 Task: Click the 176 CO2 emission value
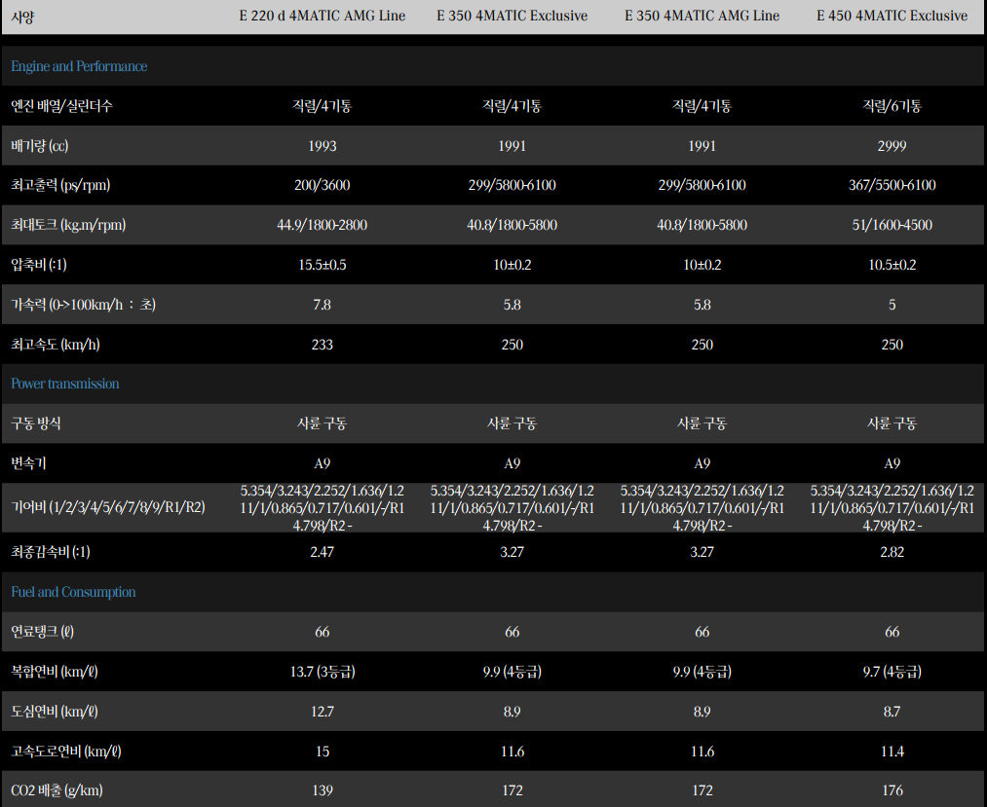892,790
